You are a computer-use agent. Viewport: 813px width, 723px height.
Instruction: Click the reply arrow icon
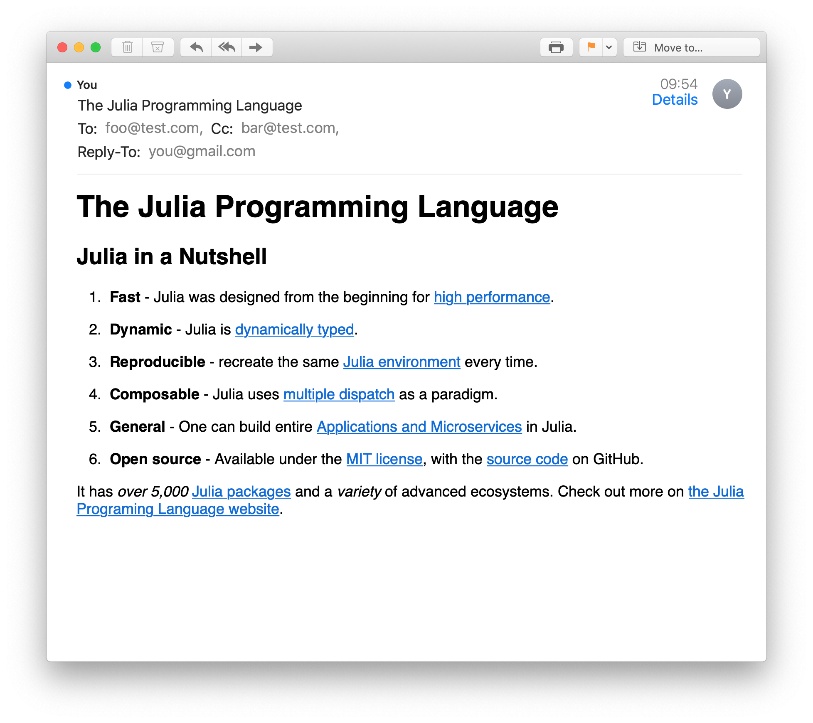pos(196,47)
